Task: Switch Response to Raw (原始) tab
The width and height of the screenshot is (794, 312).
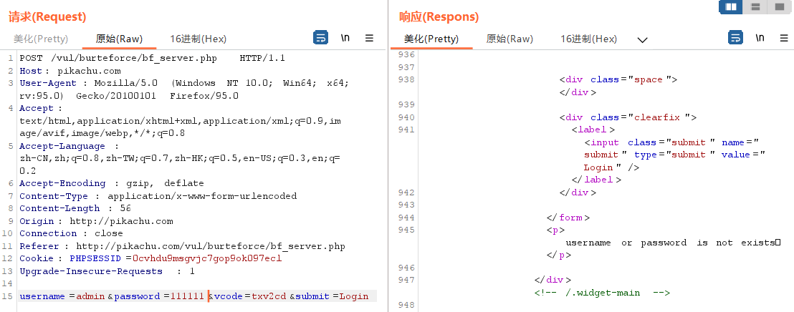Action: point(510,39)
